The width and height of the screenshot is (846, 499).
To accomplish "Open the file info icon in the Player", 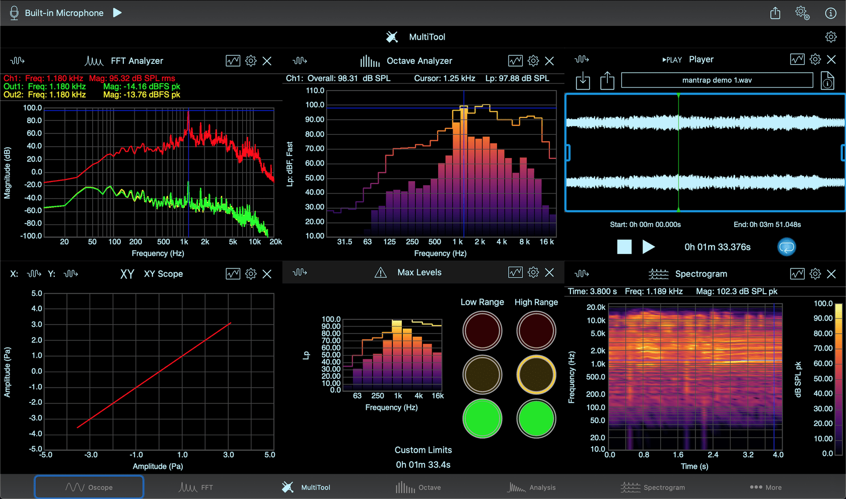I will click(827, 81).
